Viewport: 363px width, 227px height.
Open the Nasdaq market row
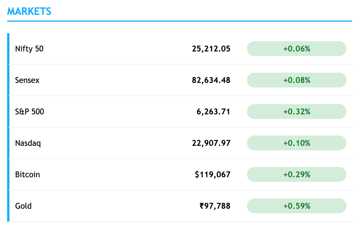point(179,143)
